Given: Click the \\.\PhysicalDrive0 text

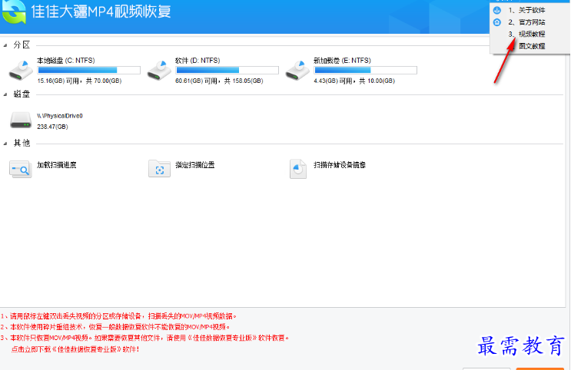Looking at the screenshot, I should click(60, 116).
